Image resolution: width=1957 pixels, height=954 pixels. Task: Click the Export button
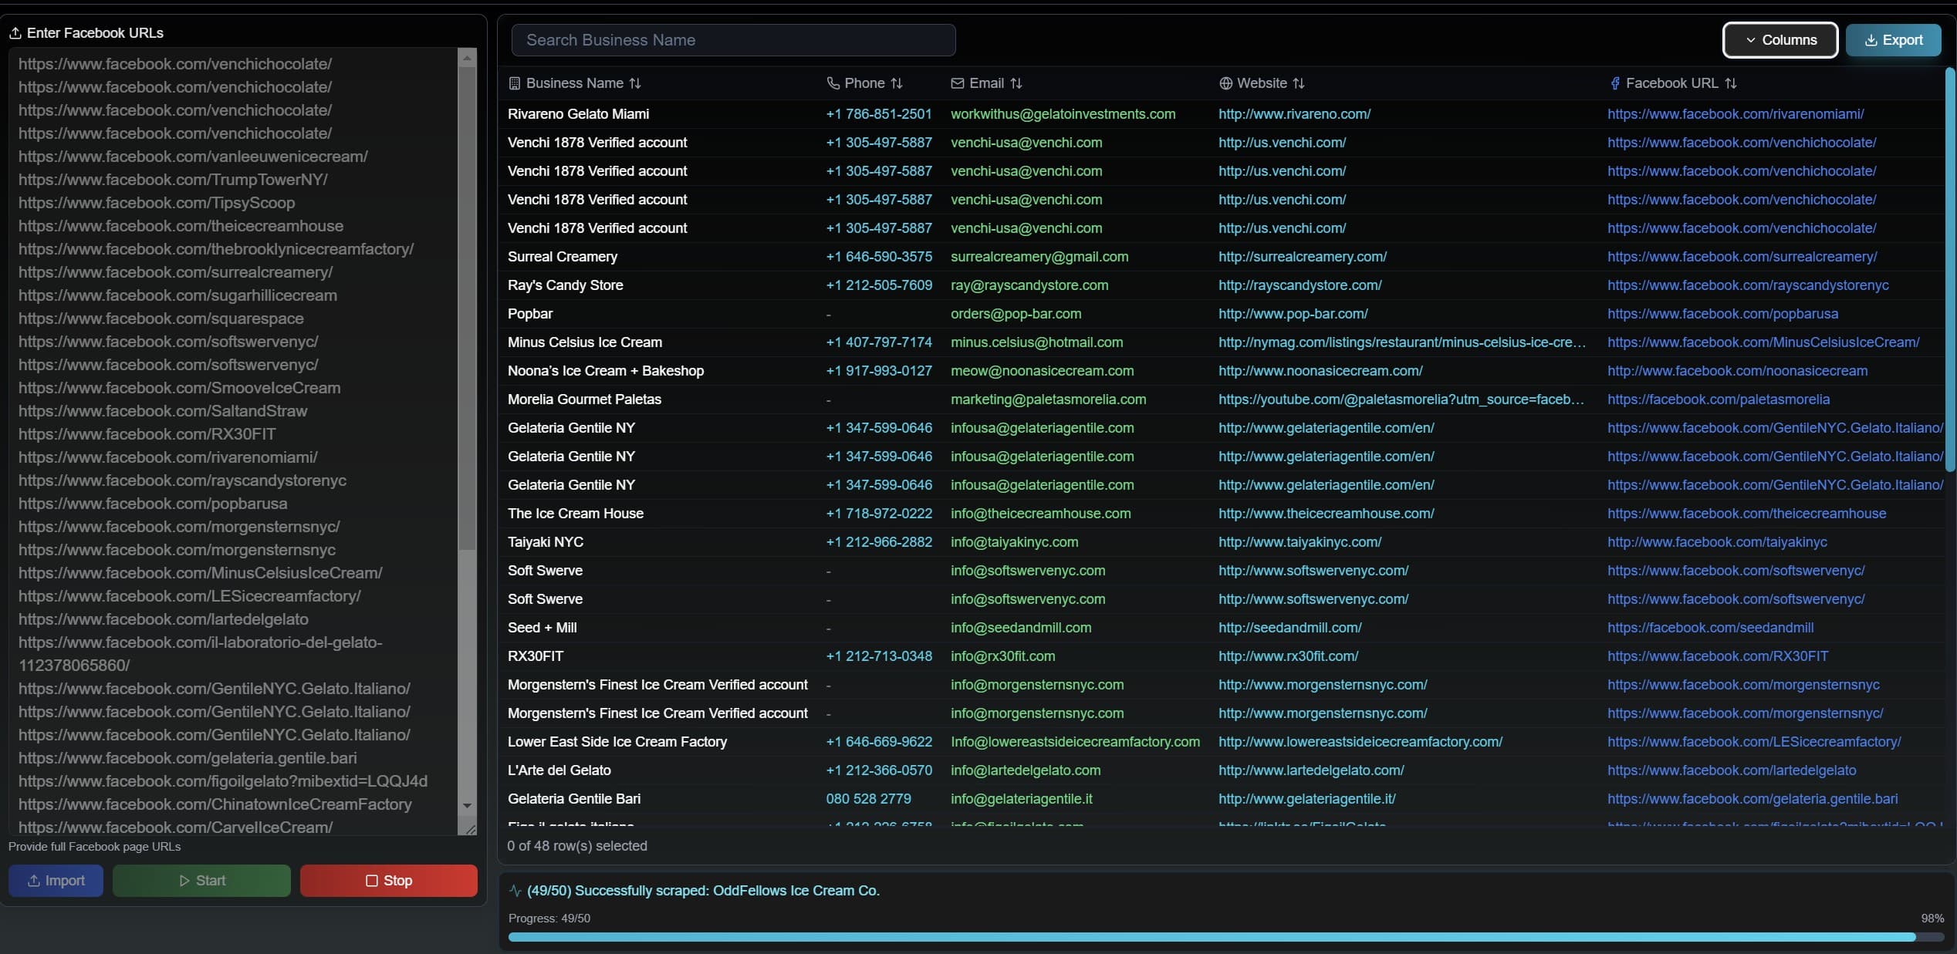[1895, 40]
